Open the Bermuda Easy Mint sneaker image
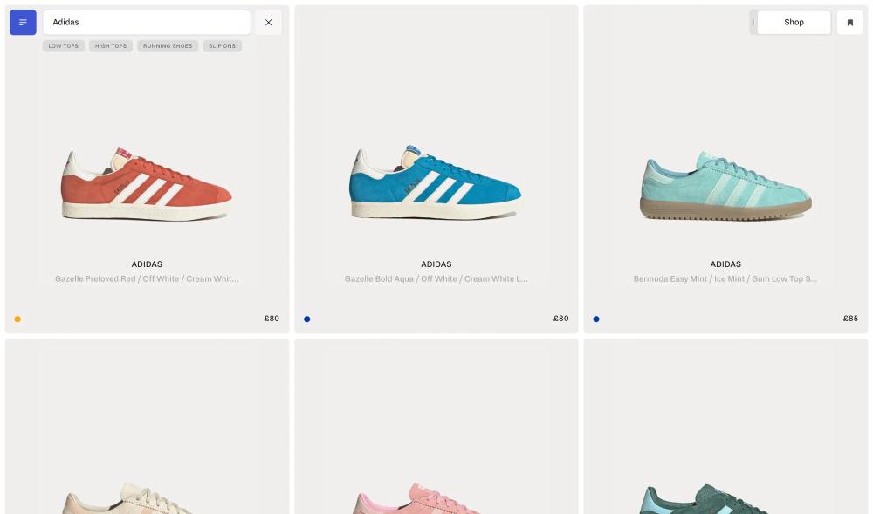This screenshot has height=514, width=873. (x=725, y=186)
